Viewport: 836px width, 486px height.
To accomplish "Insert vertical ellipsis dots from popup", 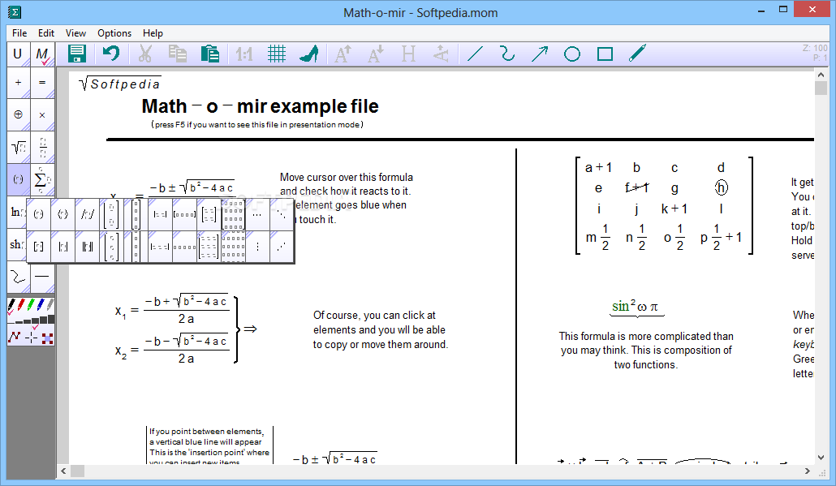I will 257,247.
